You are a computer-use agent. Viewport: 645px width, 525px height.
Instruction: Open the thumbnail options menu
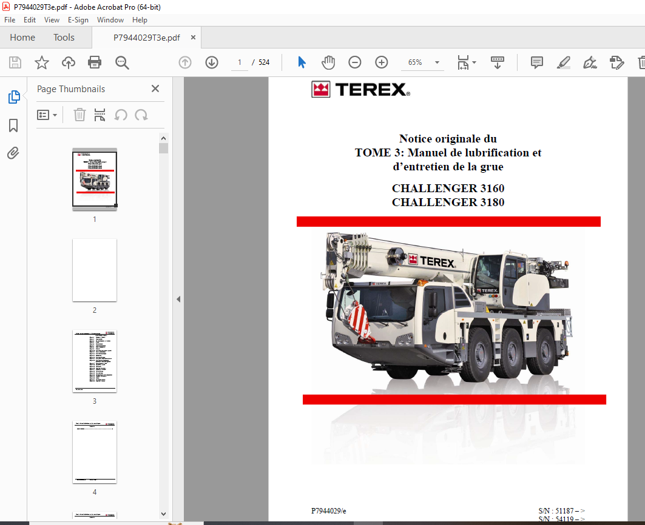(47, 115)
